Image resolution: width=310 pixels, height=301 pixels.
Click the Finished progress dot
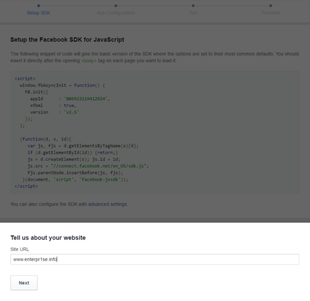(271, 6)
